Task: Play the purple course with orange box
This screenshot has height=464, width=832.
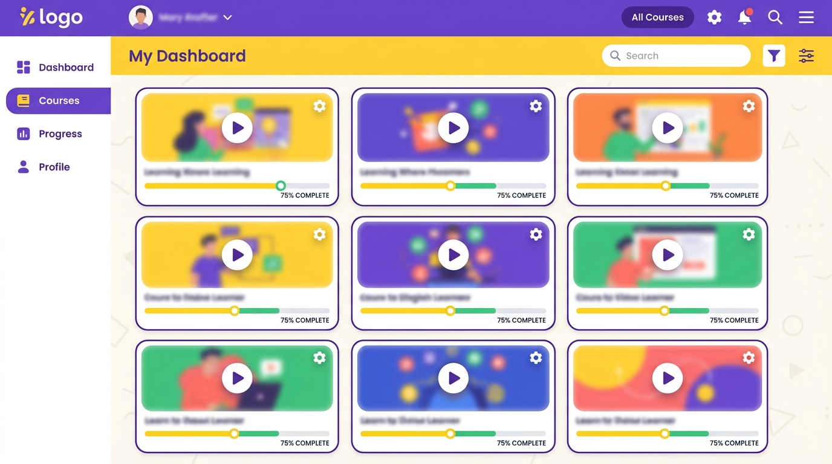Action: coord(453,127)
